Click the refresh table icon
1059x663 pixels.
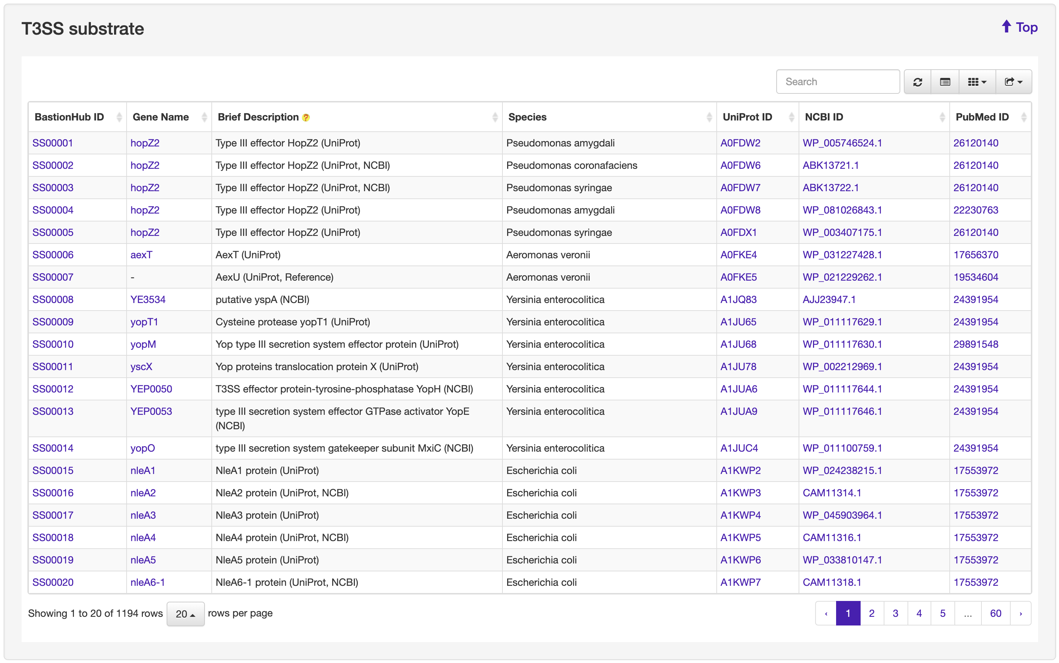(x=917, y=82)
